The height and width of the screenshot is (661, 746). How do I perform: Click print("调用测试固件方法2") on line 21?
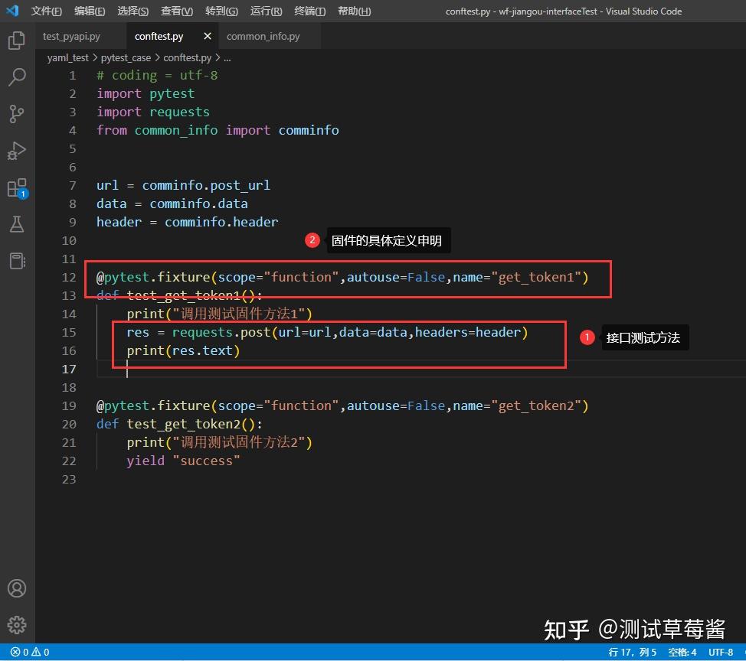point(219,442)
